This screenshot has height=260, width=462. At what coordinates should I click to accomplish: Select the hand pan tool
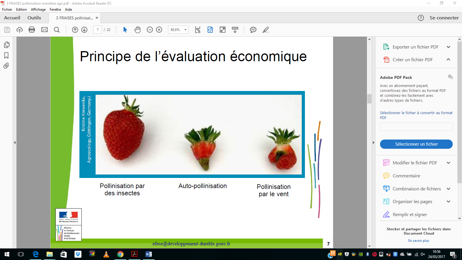137,30
